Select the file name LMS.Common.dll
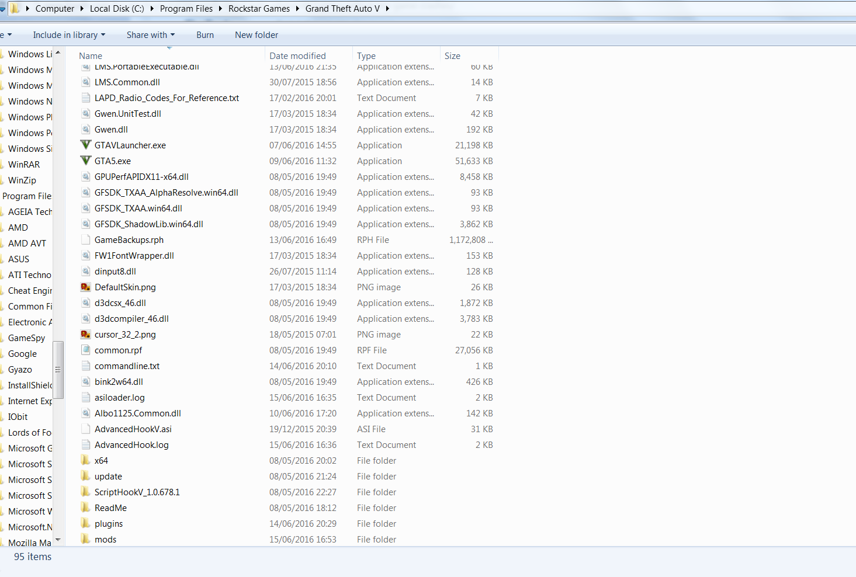The image size is (856, 577). click(127, 82)
